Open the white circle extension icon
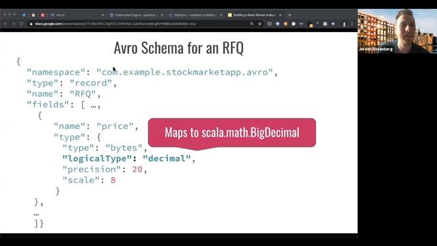This screenshot has height=246, width=437. (294, 24)
